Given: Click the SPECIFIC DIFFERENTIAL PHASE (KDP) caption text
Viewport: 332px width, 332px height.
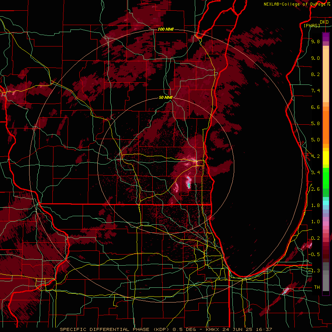Looking at the screenshot, I should 115,329.
